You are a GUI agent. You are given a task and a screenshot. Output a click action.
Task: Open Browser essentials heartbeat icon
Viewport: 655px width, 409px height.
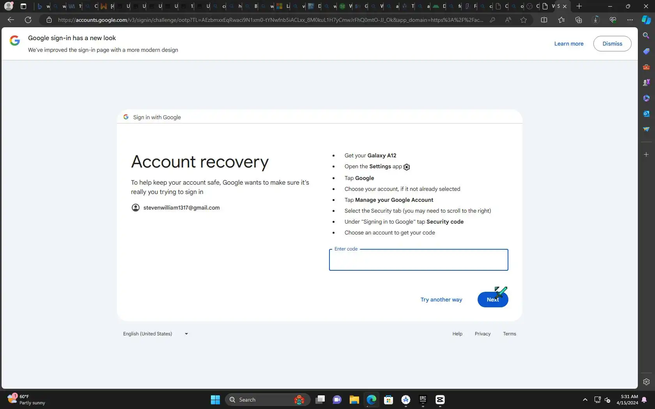(x=613, y=20)
